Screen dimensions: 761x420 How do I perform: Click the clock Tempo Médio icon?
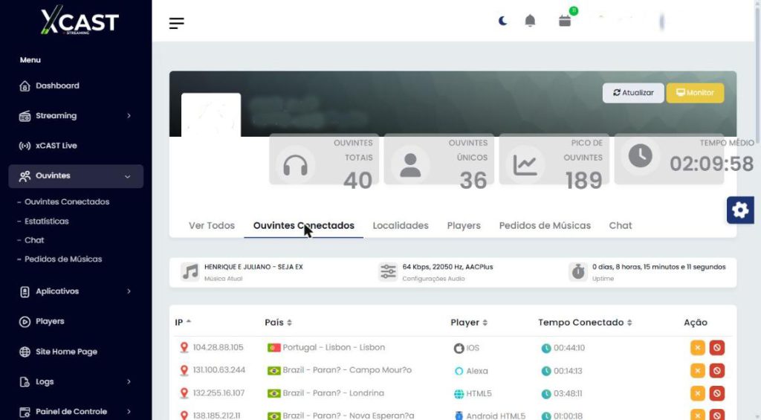[x=640, y=156]
